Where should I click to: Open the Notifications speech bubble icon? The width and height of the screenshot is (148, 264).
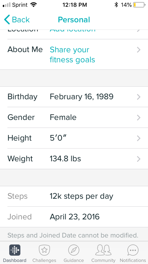click(x=133, y=250)
